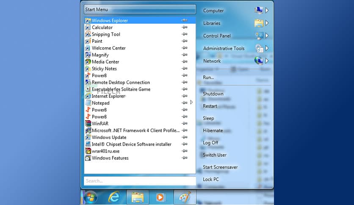Click the Search... input field
This screenshot has width=354, height=205.
(140, 181)
